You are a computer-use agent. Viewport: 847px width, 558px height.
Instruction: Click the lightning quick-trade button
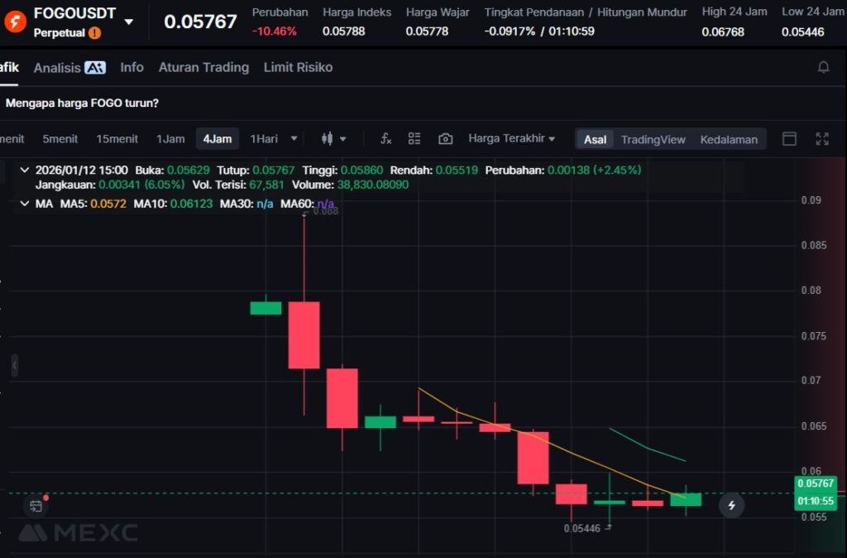coord(731,504)
